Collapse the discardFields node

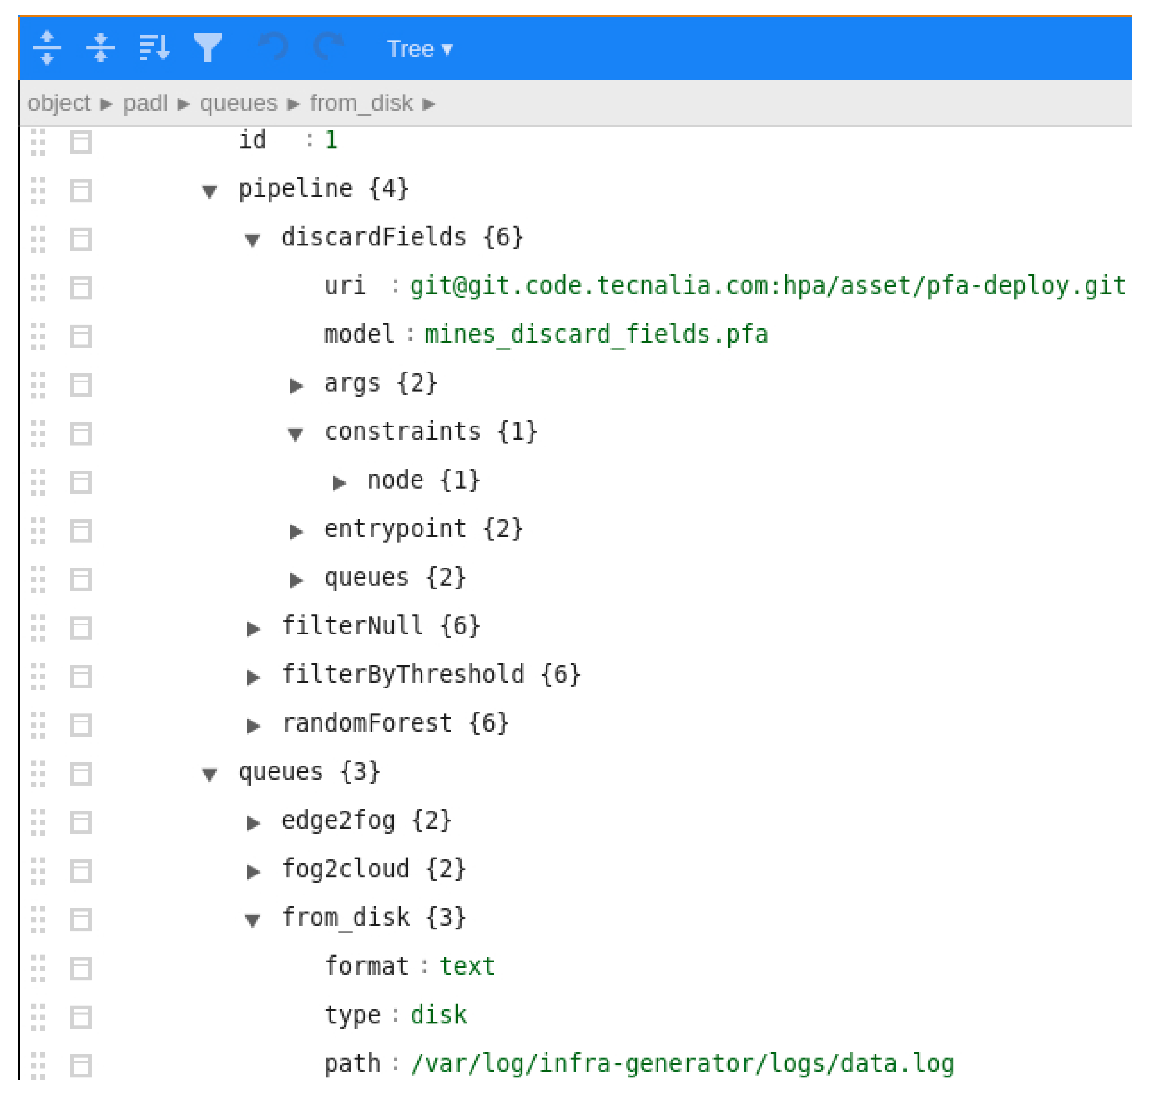(253, 240)
